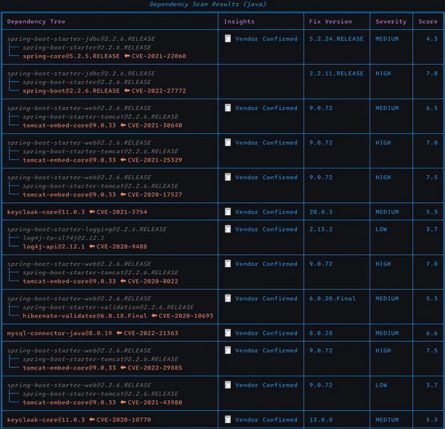Click score 7.0 in CVE-2021-25329 row
This screenshot has width=445, height=429.
point(432,143)
